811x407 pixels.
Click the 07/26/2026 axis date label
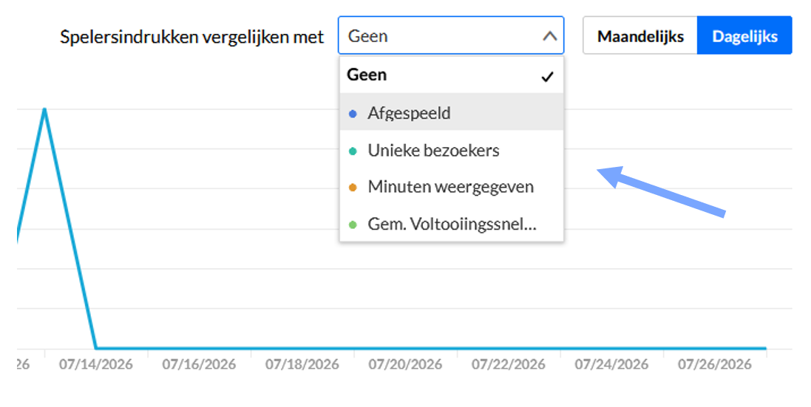pyautogui.click(x=715, y=365)
